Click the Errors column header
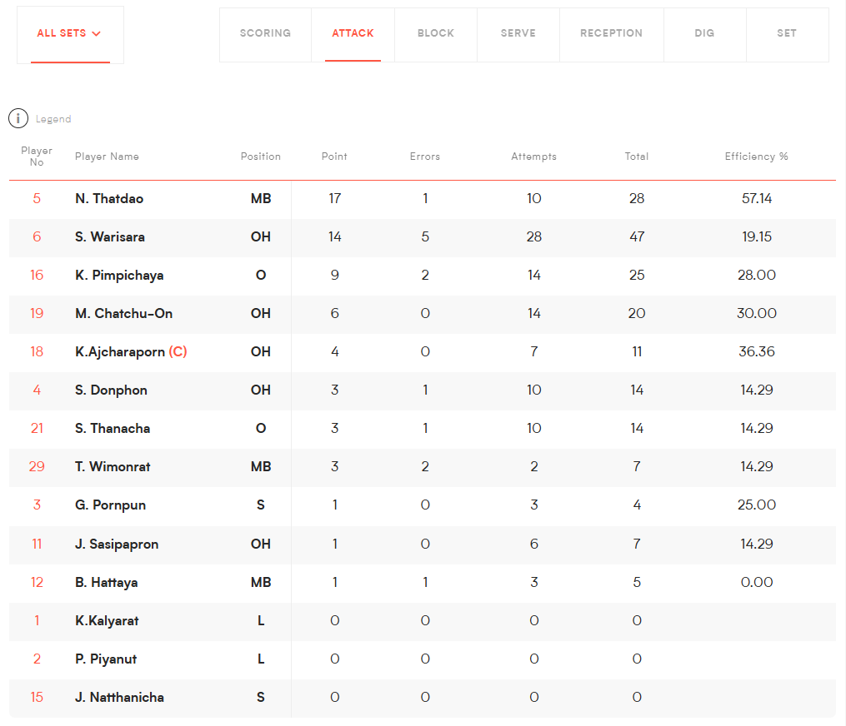 (424, 157)
